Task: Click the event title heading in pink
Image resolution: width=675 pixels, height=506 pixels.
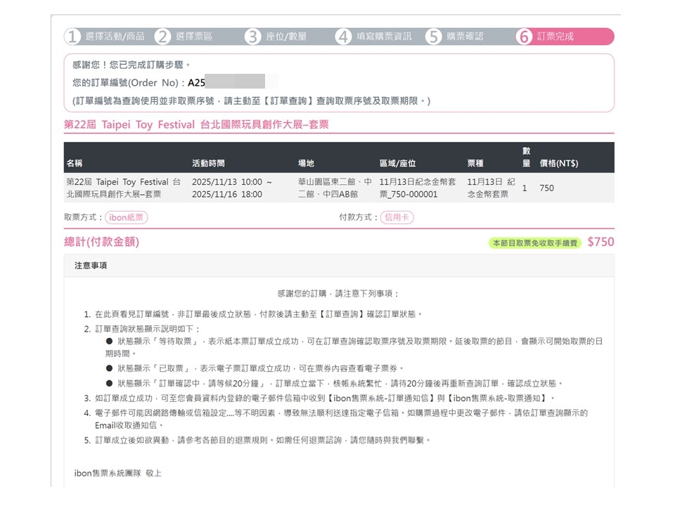Action: (196, 125)
